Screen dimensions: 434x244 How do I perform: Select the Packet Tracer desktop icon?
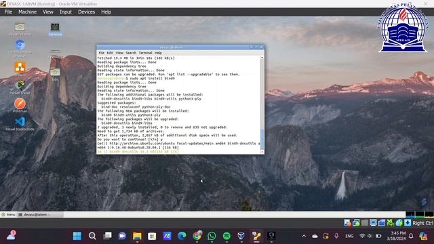(x=20, y=87)
